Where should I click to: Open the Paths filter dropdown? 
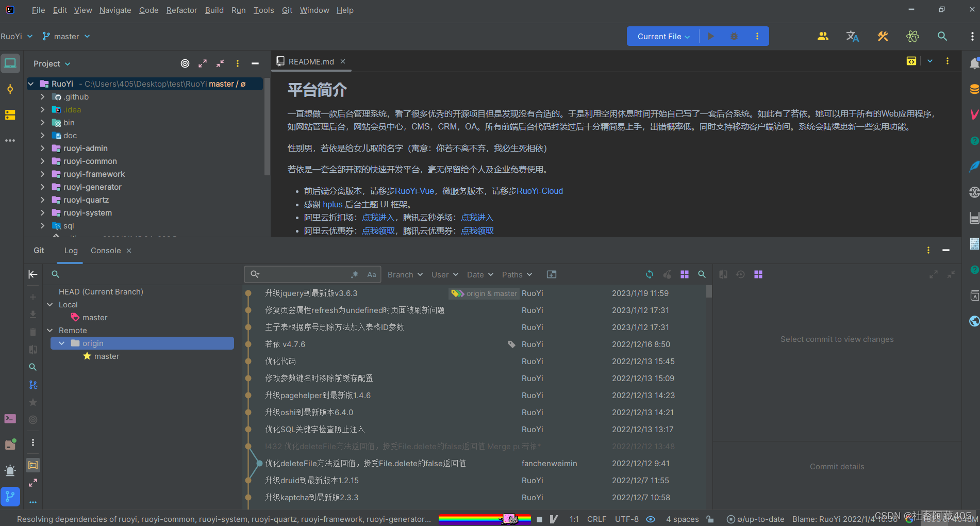point(517,274)
